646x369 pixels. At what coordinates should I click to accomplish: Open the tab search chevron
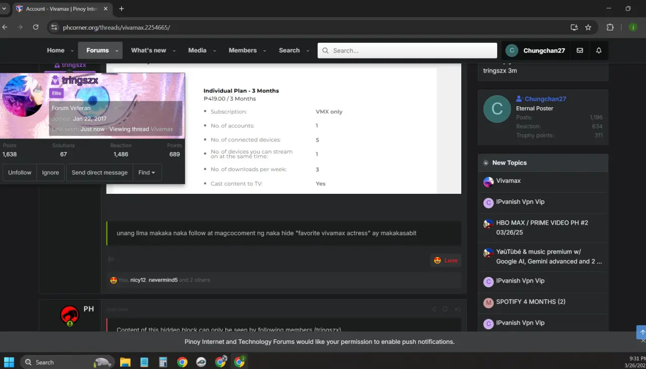point(4,9)
